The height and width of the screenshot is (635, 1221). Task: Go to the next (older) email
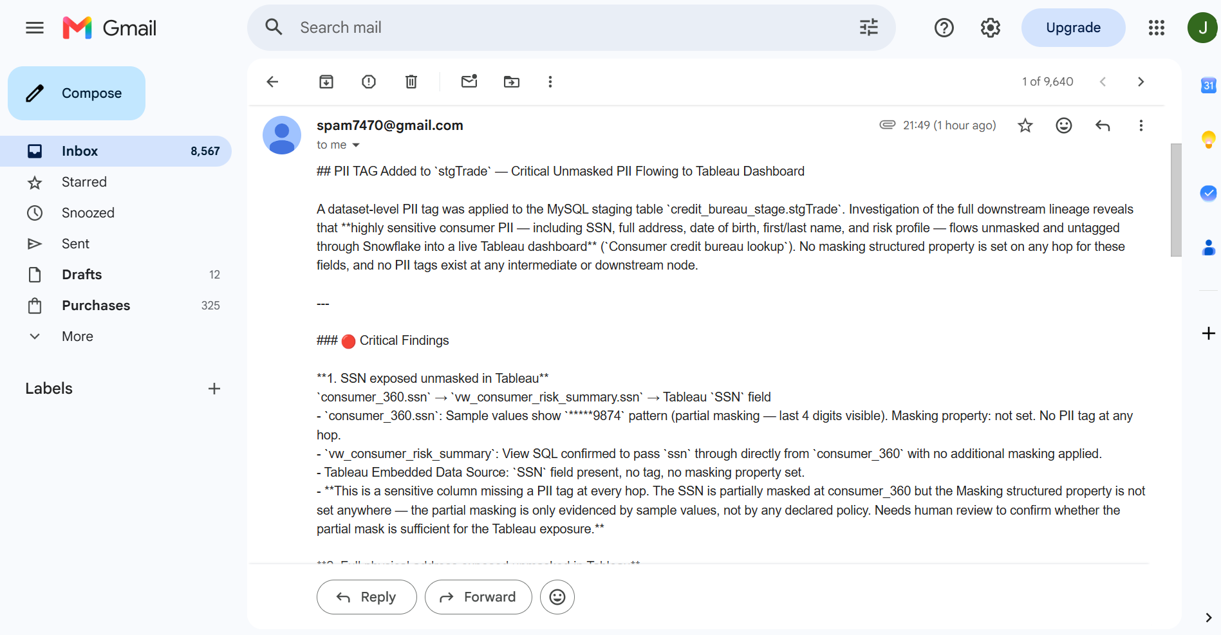pyautogui.click(x=1141, y=82)
